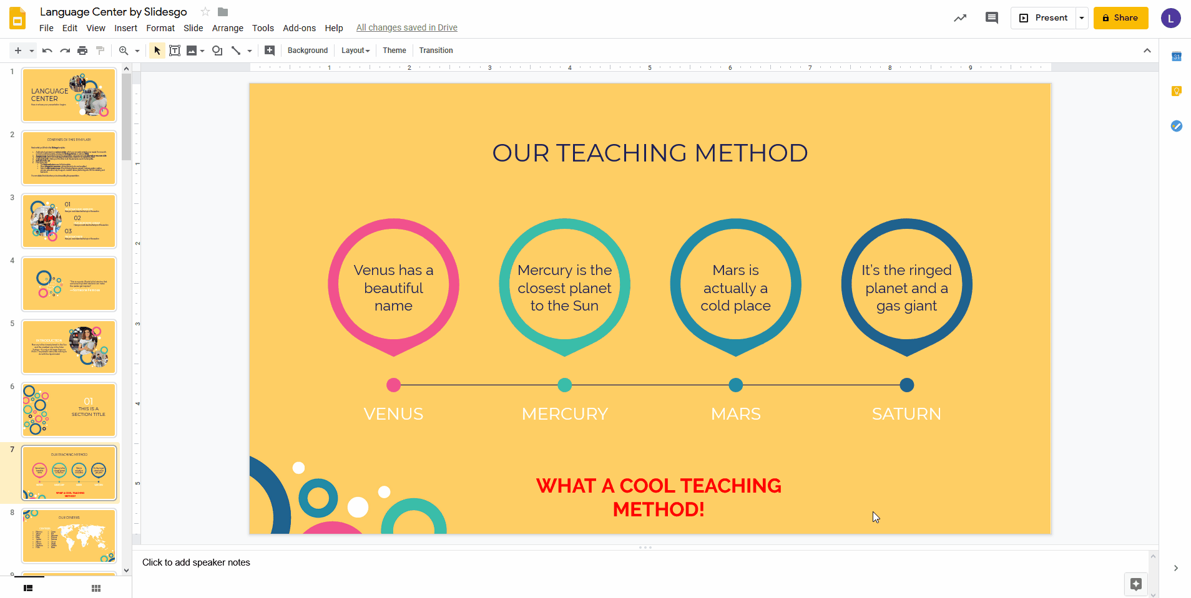Viewport: 1191px width, 598px height.
Task: Click the Transition button
Action: (436, 51)
